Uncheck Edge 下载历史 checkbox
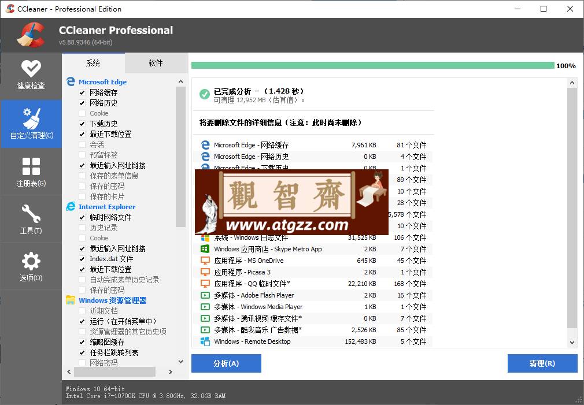The width and height of the screenshot is (584, 405). point(82,124)
